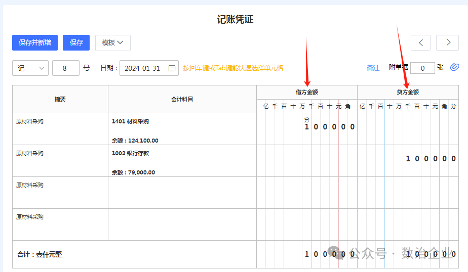Click fourth row 原材料采购 summary cell
468x272 pixels.
click(x=60, y=224)
